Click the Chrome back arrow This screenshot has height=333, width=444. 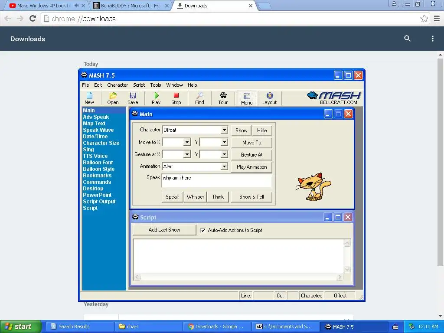(8, 19)
